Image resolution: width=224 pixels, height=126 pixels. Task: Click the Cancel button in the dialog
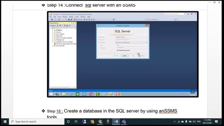pyautogui.click(x=125, y=56)
